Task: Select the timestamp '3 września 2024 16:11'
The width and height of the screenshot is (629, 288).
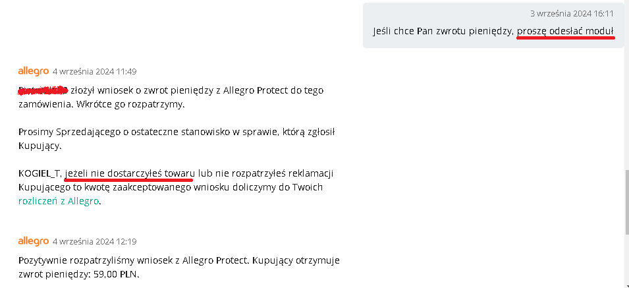Action: click(x=572, y=14)
